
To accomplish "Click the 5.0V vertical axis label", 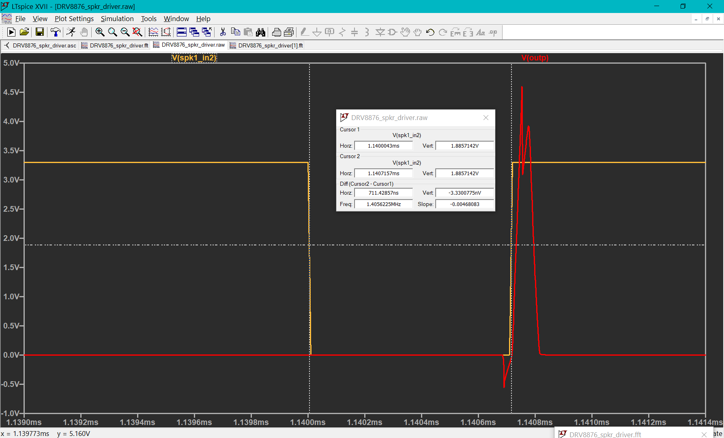I will [11, 63].
